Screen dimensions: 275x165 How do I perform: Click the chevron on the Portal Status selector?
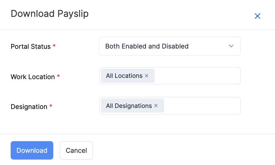pos(231,46)
